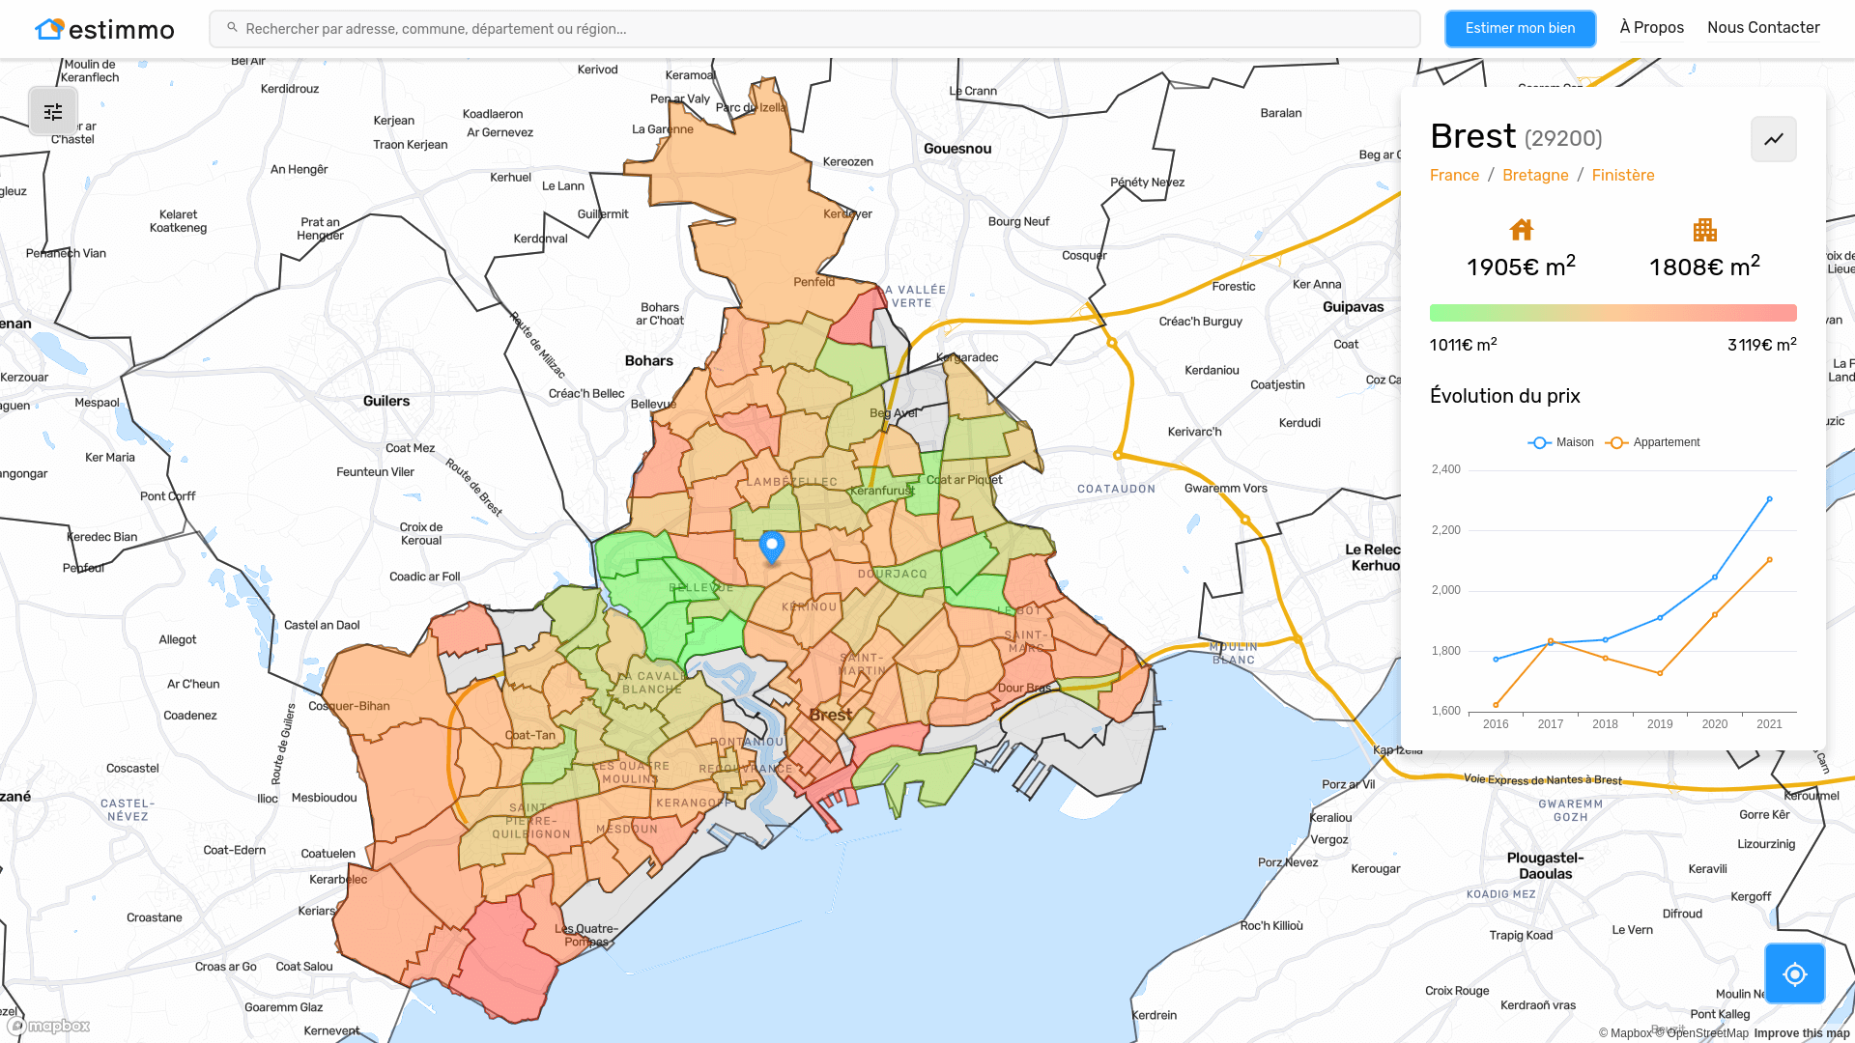Image resolution: width=1855 pixels, height=1043 pixels.
Task: Click the price gradient color bar
Action: tap(1612, 313)
